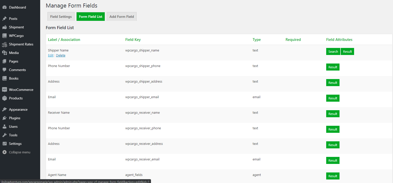Click the Appearance paintbrush icon
Viewport: 393px width, 183px height.
[x=4, y=109]
